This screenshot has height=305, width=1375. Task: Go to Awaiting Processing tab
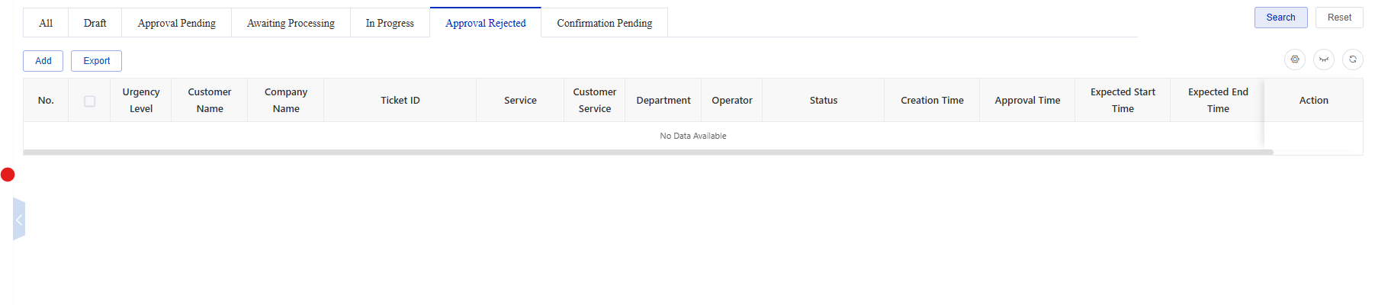click(291, 23)
